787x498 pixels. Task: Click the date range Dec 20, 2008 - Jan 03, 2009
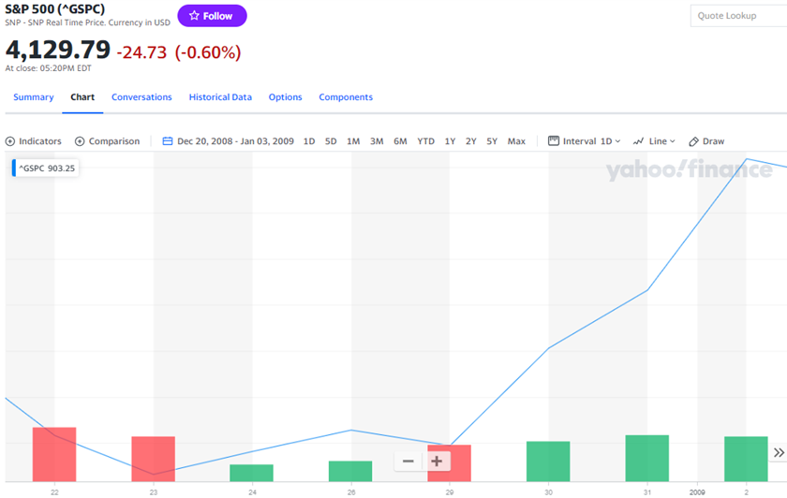pyautogui.click(x=235, y=141)
